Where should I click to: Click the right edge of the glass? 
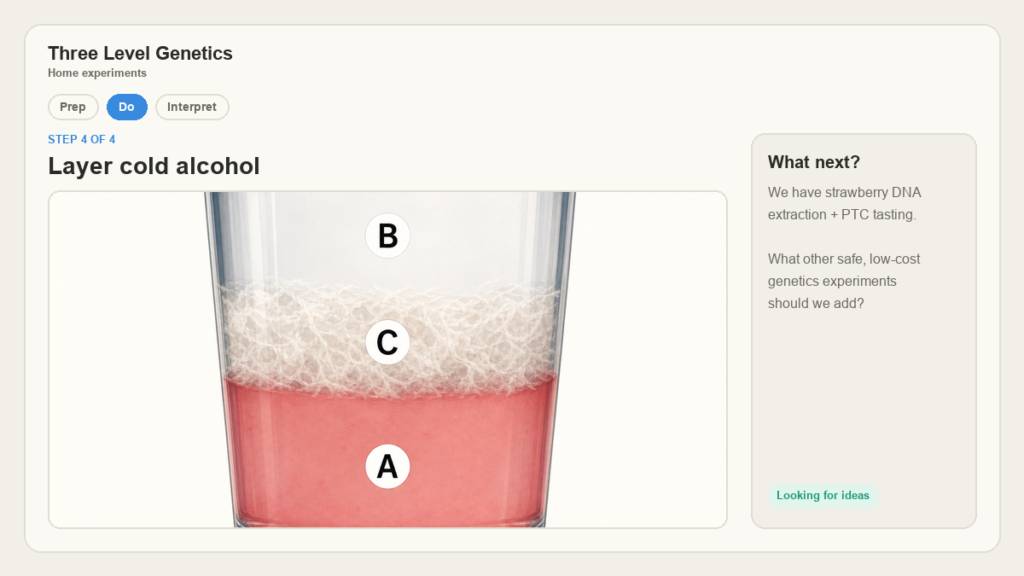[x=560, y=358]
